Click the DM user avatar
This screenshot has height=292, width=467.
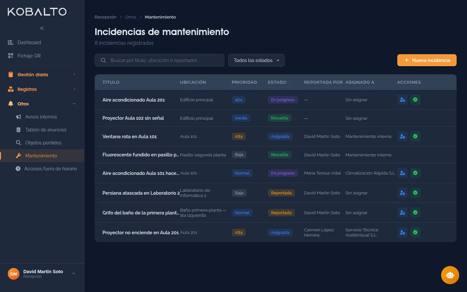(14, 274)
